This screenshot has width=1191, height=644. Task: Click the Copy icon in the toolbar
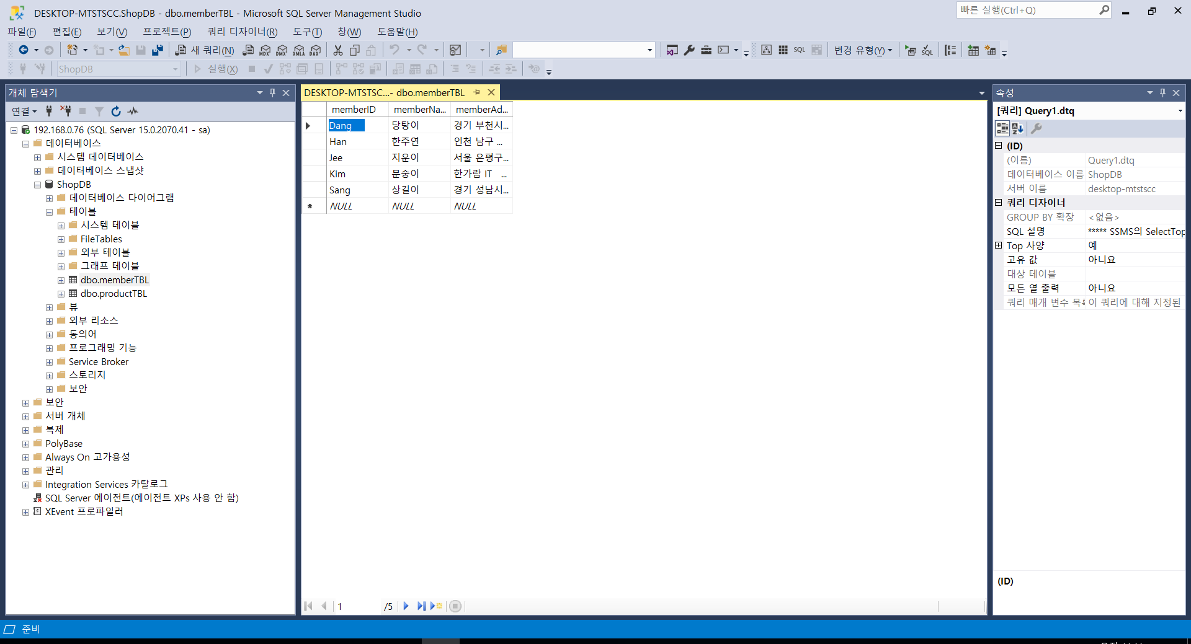pos(355,50)
